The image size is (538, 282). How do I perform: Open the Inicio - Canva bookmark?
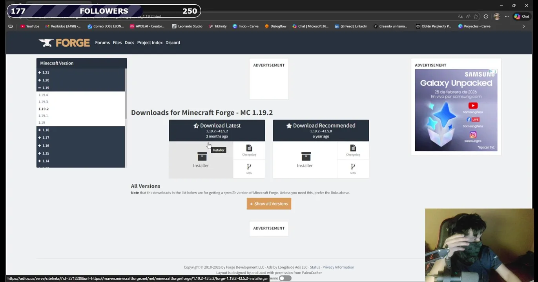[246, 26]
